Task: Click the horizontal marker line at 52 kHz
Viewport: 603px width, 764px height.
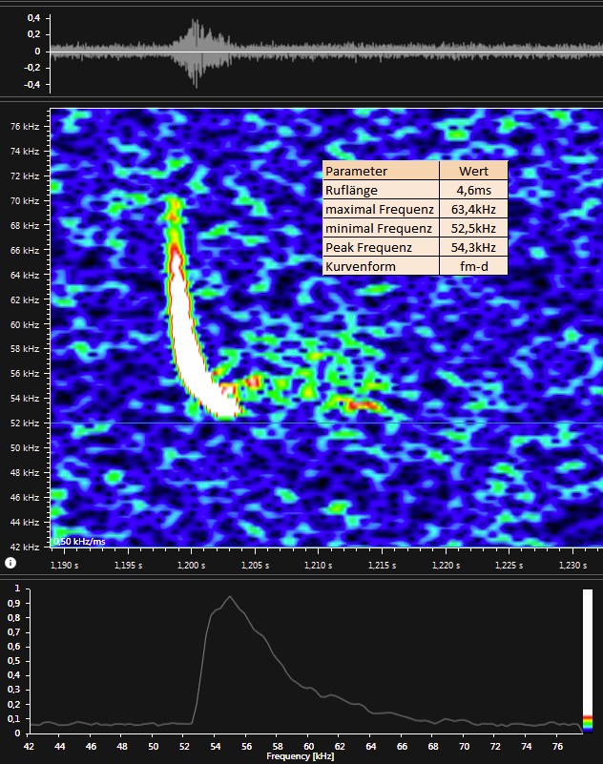Action: (x=382, y=423)
